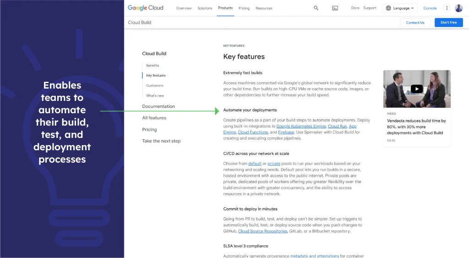469x258 pixels.
Task: Jump to Benefits in the sidebar
Action: click(x=153, y=65)
